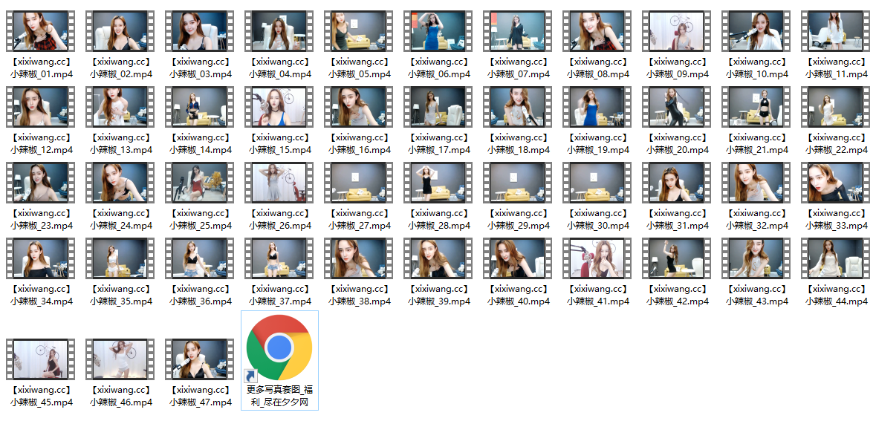The image size is (876, 421).
Task: Select video 小辣椒_27.mp4 thumbnail
Action: pyautogui.click(x=360, y=183)
